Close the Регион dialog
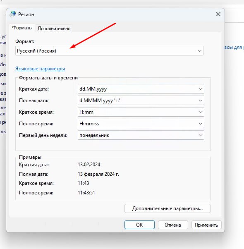Image resolution: width=244 pixels, height=249 pixels. [x=218, y=14]
